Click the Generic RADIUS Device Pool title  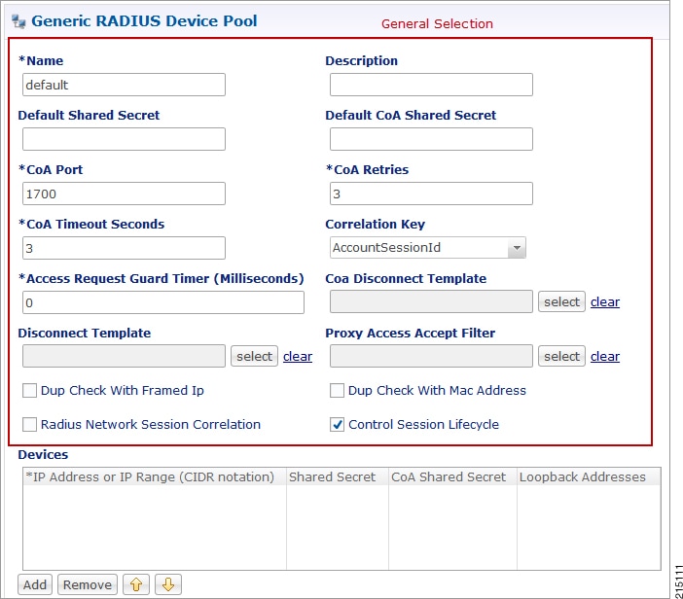coord(144,20)
